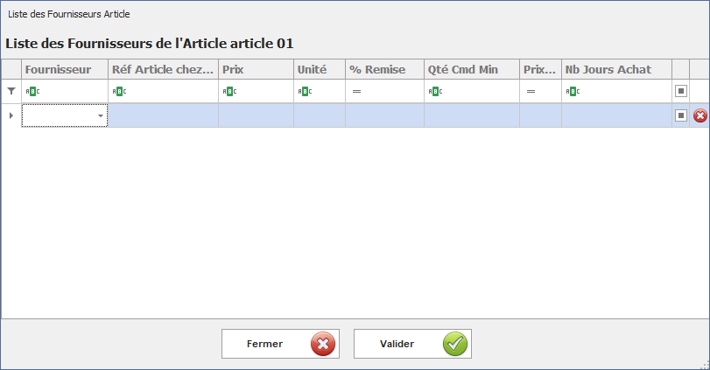Toggle the checkbox in the new data row
Viewport: 710px width, 370px height.
click(681, 115)
